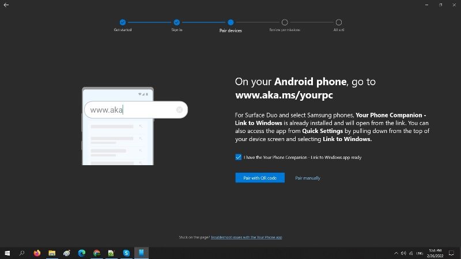Image resolution: width=461 pixels, height=259 pixels.
Task: Uncheck the Link to Windows app ready checkbox
Action: click(239, 157)
